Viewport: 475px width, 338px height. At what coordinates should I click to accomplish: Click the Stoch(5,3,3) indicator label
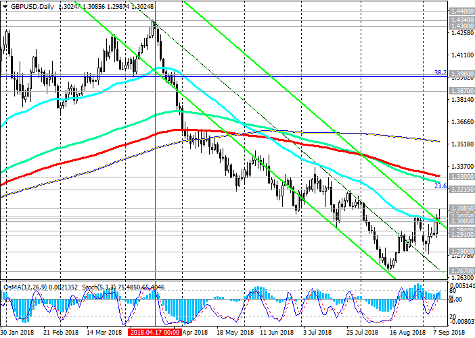coord(100,285)
